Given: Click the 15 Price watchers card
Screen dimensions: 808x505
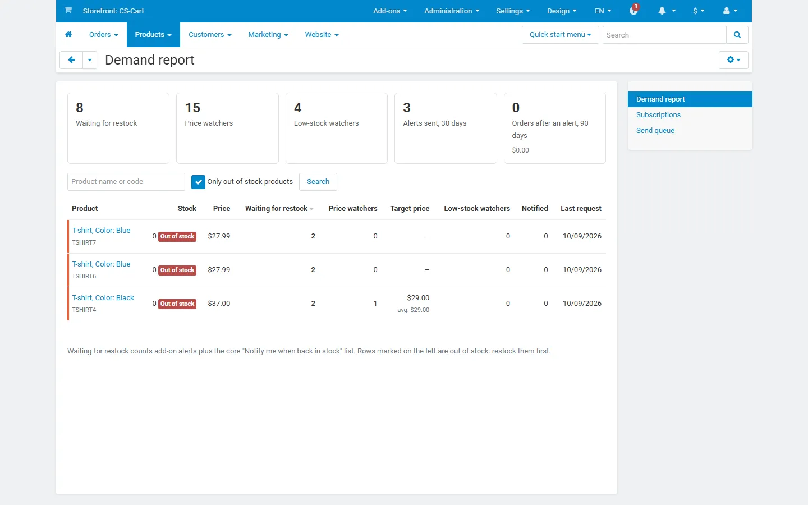Looking at the screenshot, I should [227, 128].
